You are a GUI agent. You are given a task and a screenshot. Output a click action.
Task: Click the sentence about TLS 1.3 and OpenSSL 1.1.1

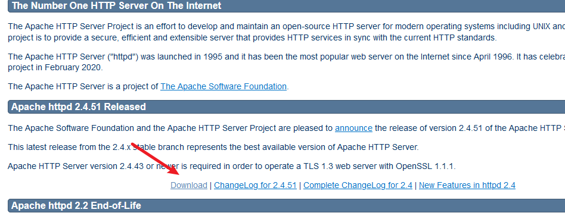point(232,166)
